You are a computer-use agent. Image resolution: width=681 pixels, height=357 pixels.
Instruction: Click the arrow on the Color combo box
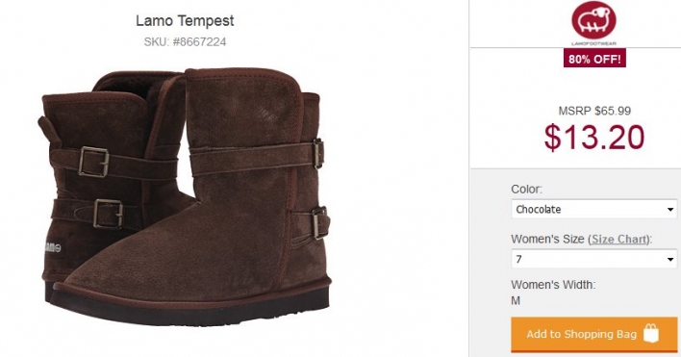[x=670, y=210]
